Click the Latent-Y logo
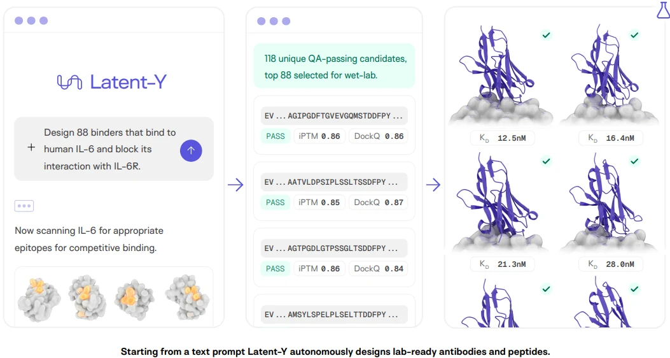670x358 pixels. point(112,82)
